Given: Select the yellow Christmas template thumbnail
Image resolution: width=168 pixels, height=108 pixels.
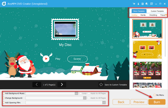Looking at the screenshot, I should point(147,50).
